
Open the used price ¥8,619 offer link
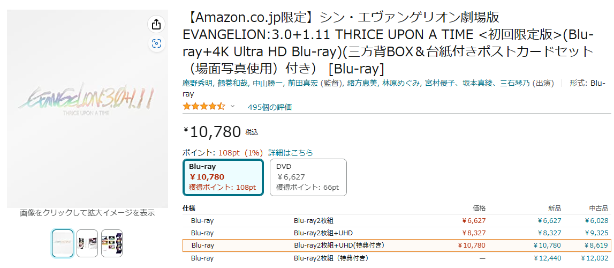coord(597,245)
